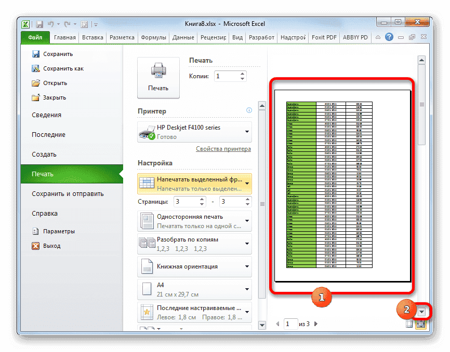
Task: Click the Undo icon in the Quick Access toolbar
Action: [x=50, y=24]
